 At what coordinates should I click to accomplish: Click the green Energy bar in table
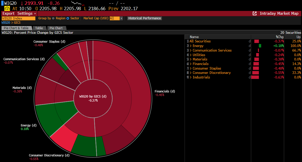tap(260, 46)
